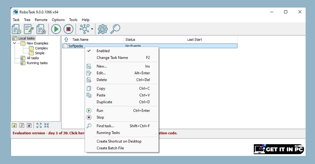Viewport: 315px width, 164px height.
Task: Click the rename folder icon below tree
Action: click(22, 126)
